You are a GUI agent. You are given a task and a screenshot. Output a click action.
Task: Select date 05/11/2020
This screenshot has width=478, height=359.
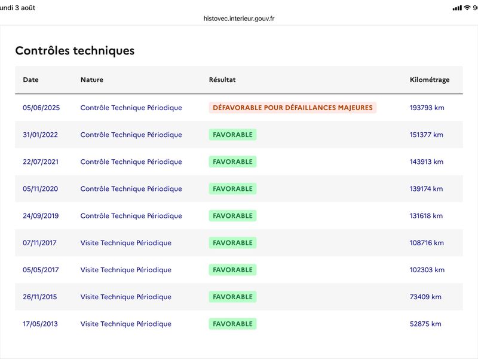pos(40,188)
